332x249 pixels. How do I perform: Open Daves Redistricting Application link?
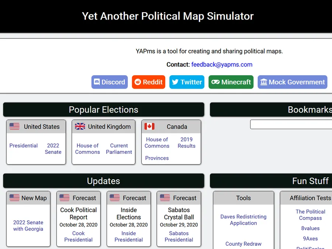(243, 220)
